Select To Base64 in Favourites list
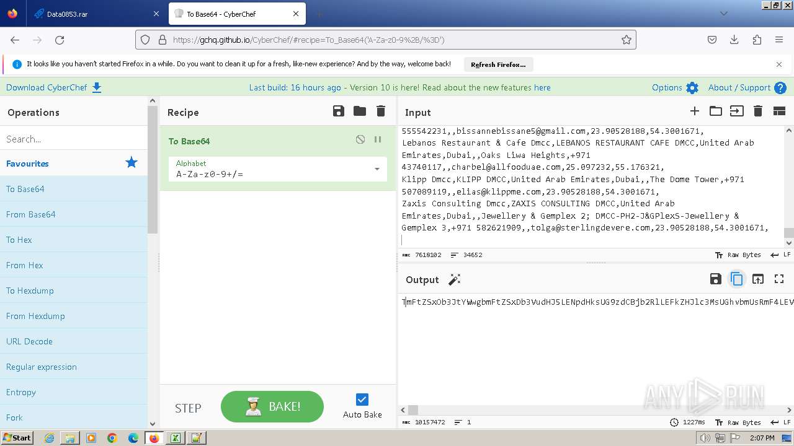The image size is (794, 446). click(x=74, y=189)
